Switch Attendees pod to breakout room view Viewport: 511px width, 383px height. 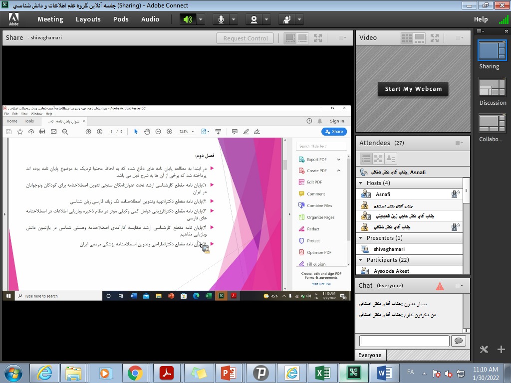point(378,159)
